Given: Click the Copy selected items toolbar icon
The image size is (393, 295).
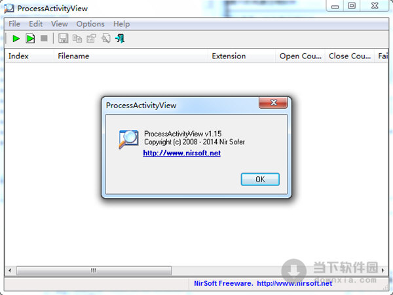Looking at the screenshot, I should tap(77, 39).
